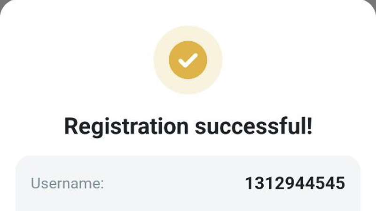Viewport: 376px width, 211px height.
Task: Click the leading digits "1312" of the username
Action: (265, 183)
